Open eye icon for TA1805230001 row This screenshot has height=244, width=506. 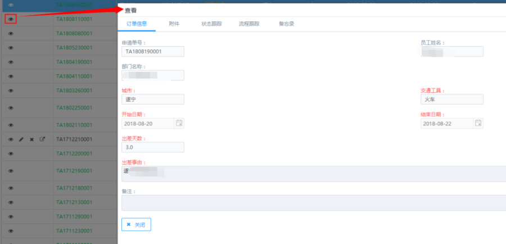pos(11,48)
